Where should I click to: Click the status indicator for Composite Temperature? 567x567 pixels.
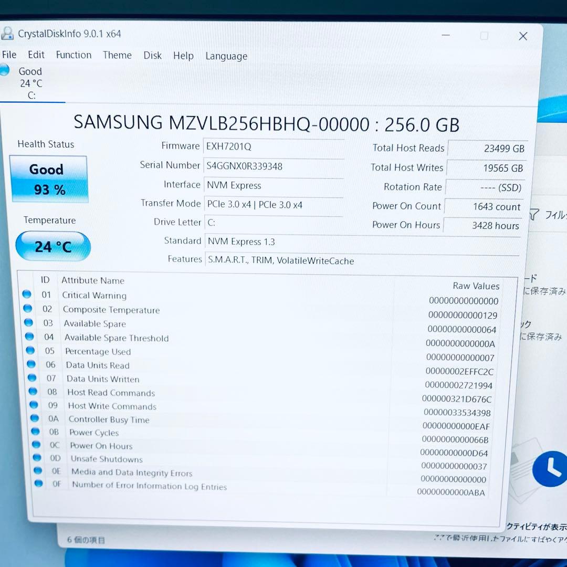click(x=27, y=309)
